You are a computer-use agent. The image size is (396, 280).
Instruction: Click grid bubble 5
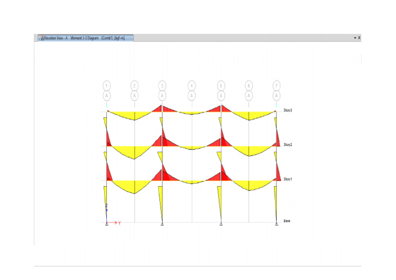(221, 86)
